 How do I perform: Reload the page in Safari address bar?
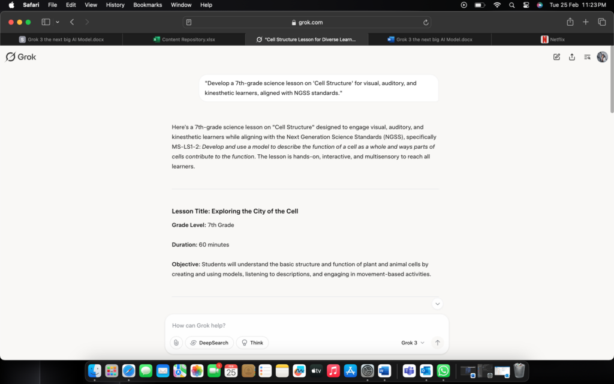tap(426, 22)
